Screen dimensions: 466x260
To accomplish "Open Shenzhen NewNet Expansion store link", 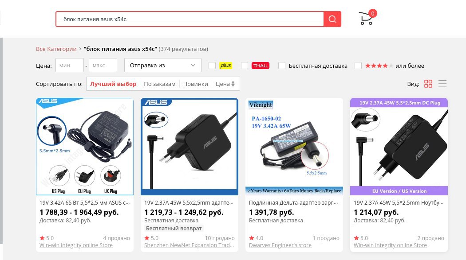I will tap(189, 245).
